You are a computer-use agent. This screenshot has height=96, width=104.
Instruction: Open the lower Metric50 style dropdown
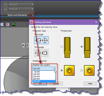(x=21, y=9)
